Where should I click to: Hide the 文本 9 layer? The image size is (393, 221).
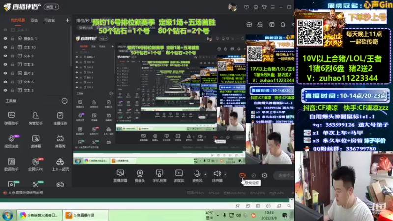tap(5, 56)
